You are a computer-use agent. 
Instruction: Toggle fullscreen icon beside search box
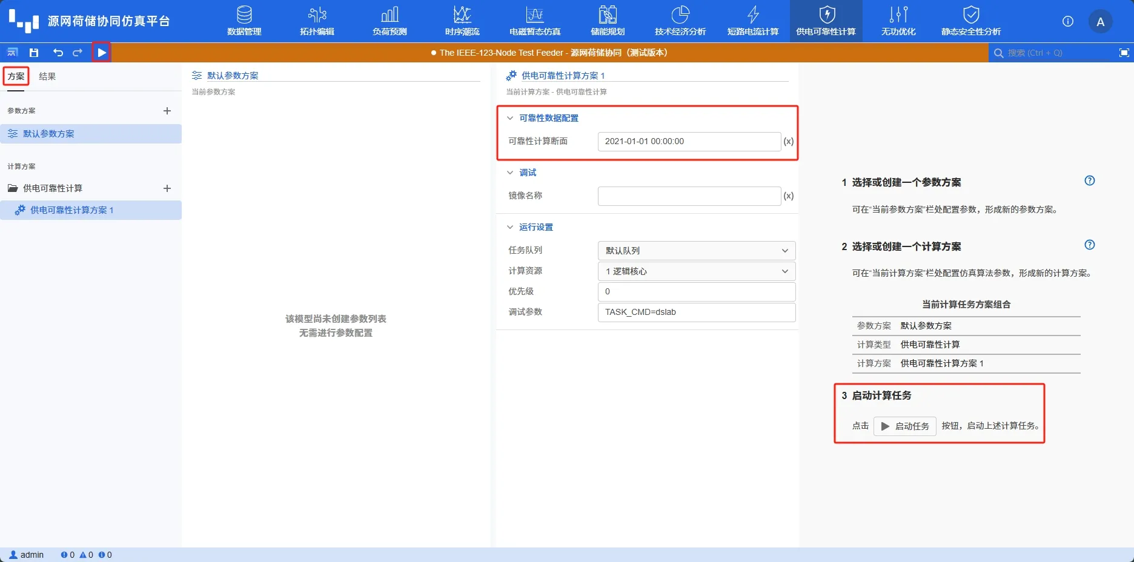(1124, 53)
